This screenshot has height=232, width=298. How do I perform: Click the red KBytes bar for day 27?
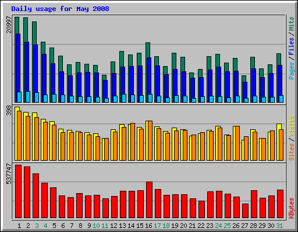click(245, 211)
